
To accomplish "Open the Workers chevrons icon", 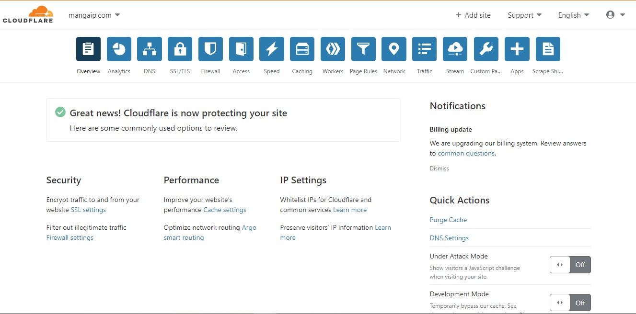I will [333, 49].
